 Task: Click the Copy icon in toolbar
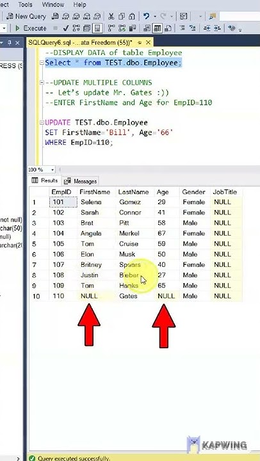[x=122, y=16]
